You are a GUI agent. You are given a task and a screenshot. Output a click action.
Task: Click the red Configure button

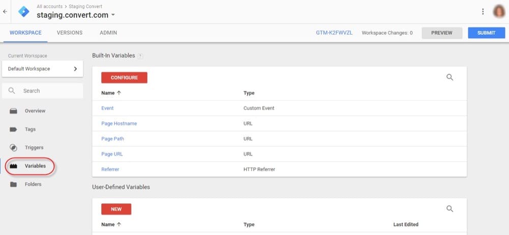click(124, 77)
